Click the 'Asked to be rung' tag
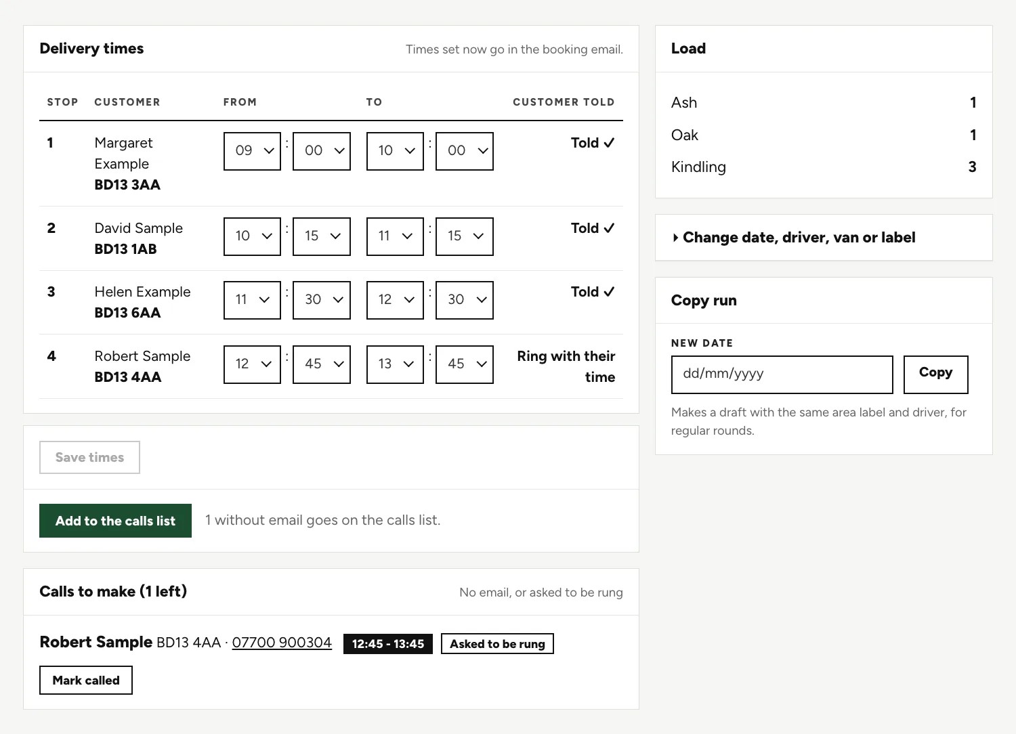Image resolution: width=1016 pixels, height=734 pixels. pos(497,644)
